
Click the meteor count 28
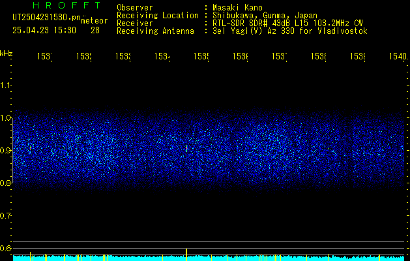click(95, 31)
